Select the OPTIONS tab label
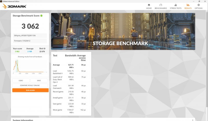Viewport: 208px width, 121px height. [198, 8]
